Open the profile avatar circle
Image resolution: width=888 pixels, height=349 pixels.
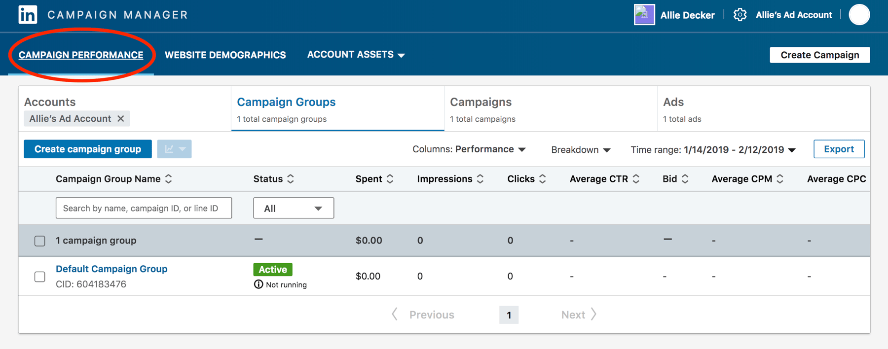pos(859,15)
